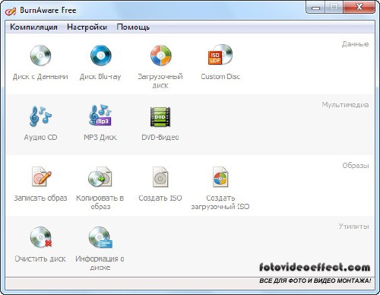Screen dimensions: 380x295
Task: Click the Диск с данными label
Action: coord(40,77)
